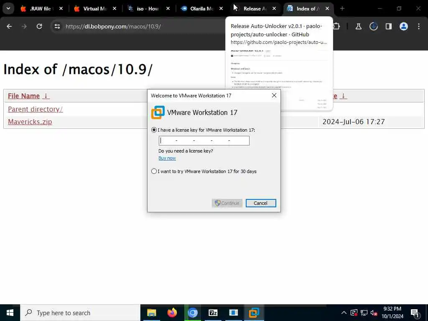Open the Buy now link
The width and height of the screenshot is (428, 321).
click(167, 158)
